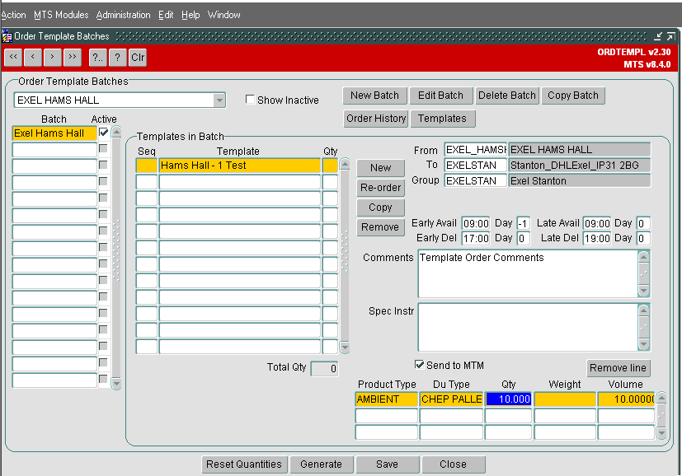Screen dimensions: 682x476
Task: Open the MTS Modules menu
Action: [61, 15]
